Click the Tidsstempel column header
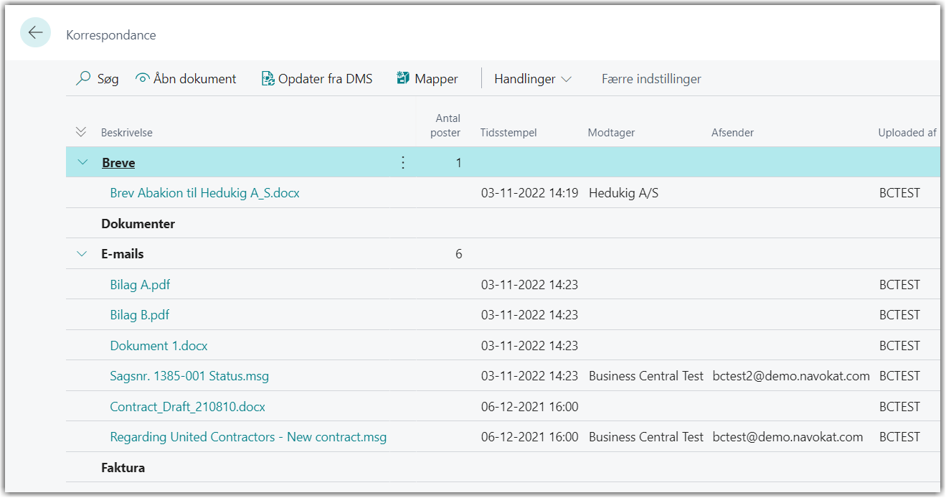Viewport: 946px width, 498px height. pos(508,133)
